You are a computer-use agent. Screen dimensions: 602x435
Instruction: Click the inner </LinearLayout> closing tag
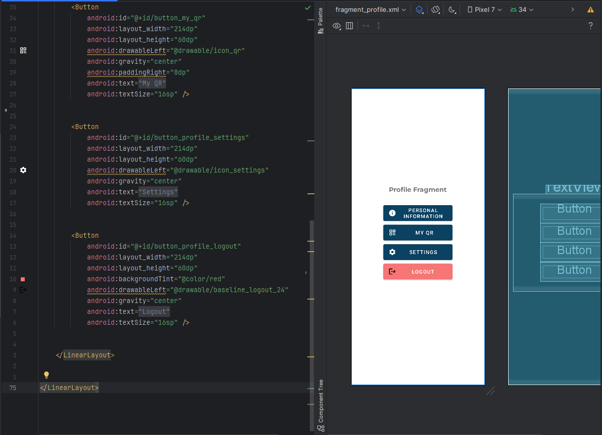tap(85, 355)
